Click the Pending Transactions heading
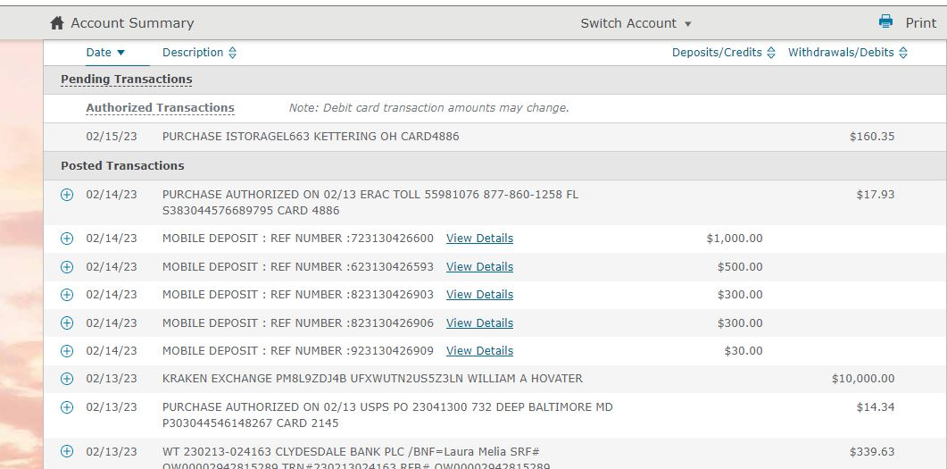Viewport: 947px width, 469px height. 126,80
